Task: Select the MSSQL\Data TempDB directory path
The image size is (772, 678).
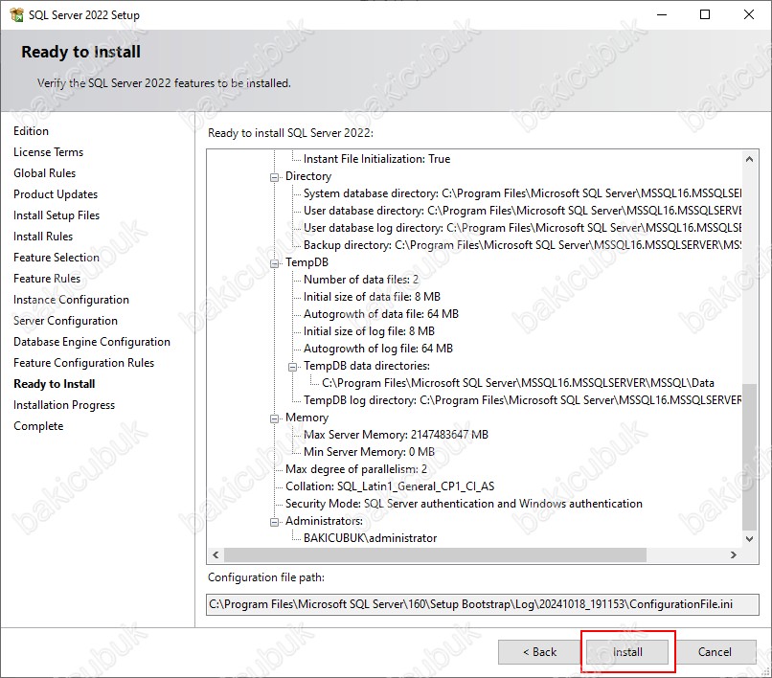Action: (518, 383)
